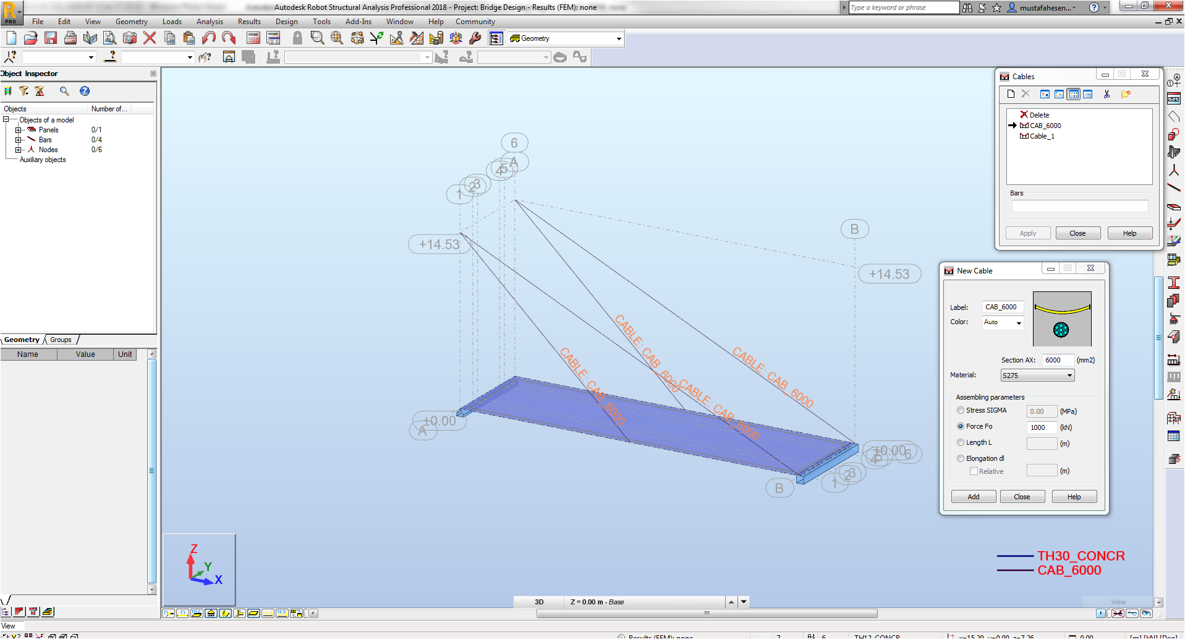Image resolution: width=1185 pixels, height=639 pixels.
Task: Click the padlock lock icon in toolbar
Action: click(297, 38)
